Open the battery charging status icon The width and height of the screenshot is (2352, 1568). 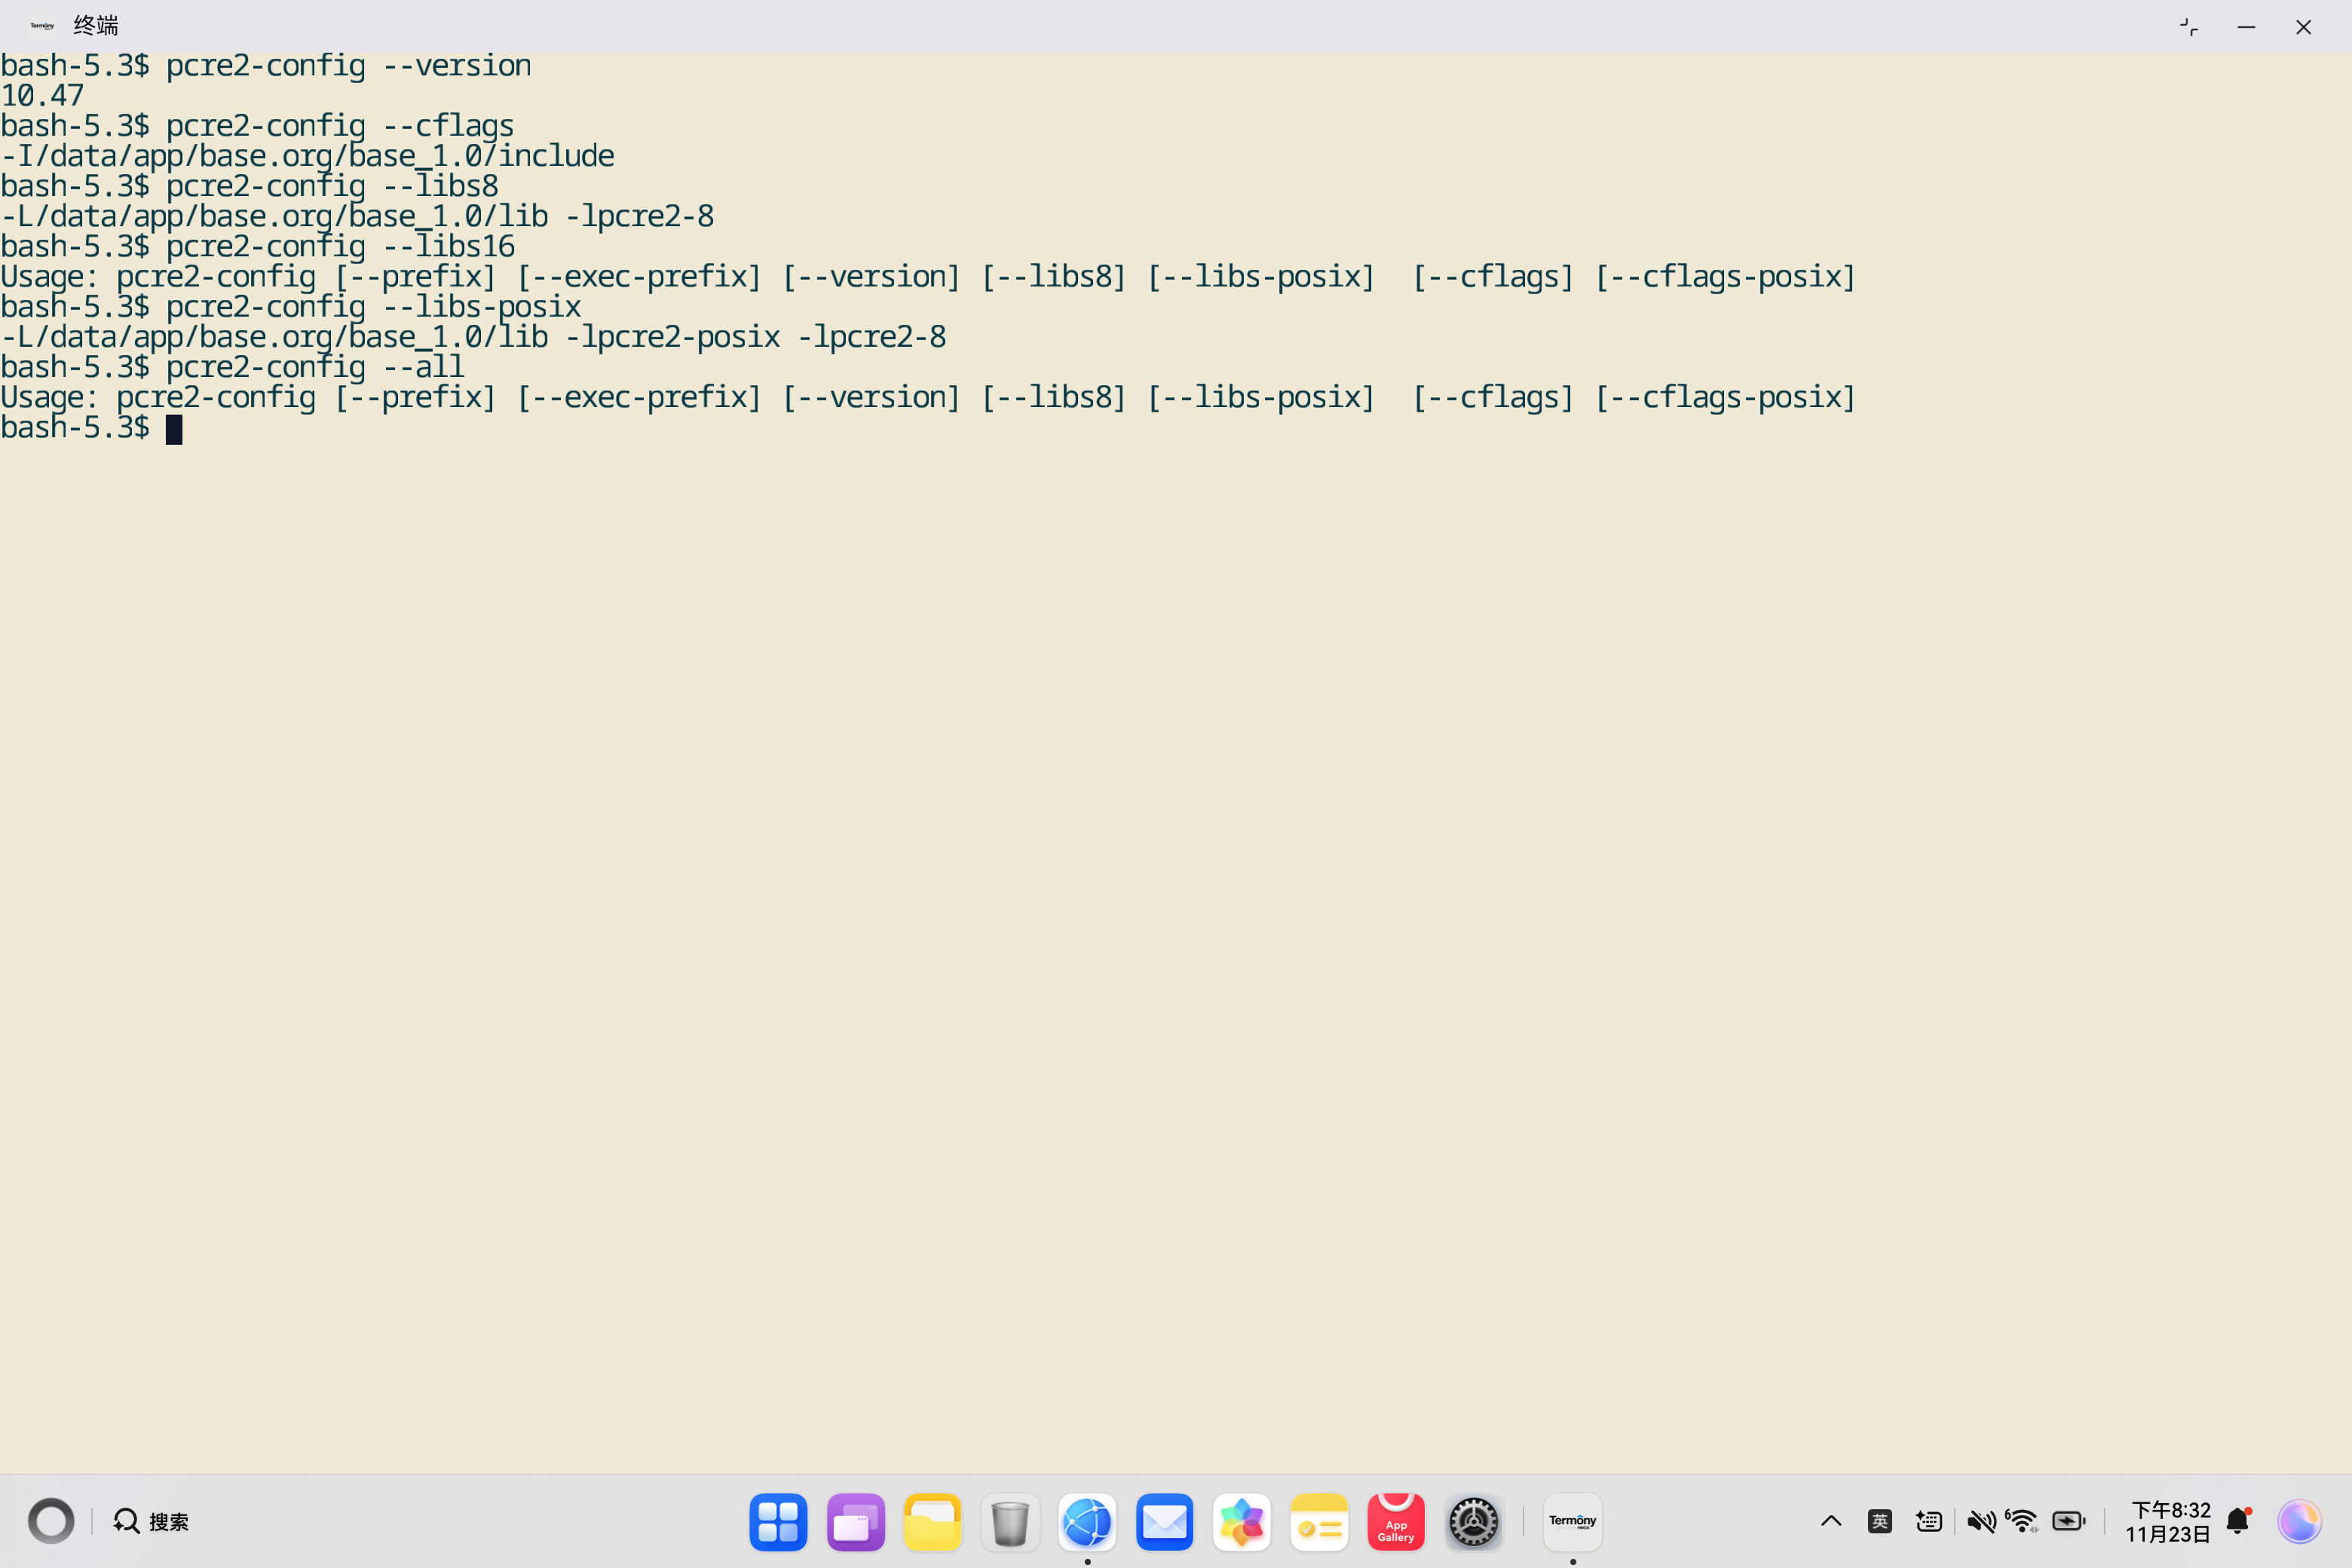(2068, 1521)
